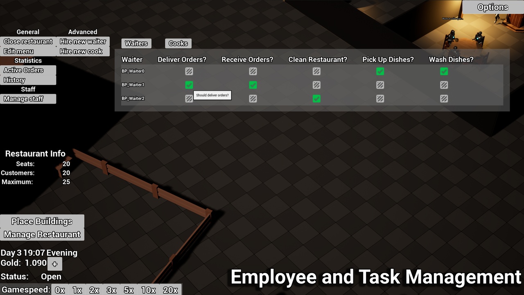This screenshot has width=524, height=295.
Task: View Active Orders statistics
Action: [x=23, y=70]
